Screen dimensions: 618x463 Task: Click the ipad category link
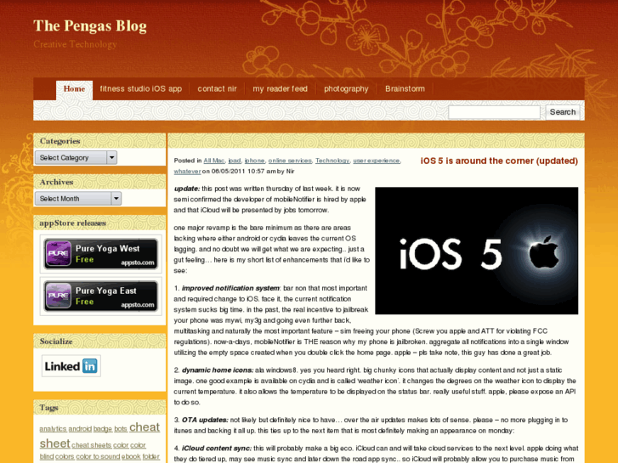(235, 161)
